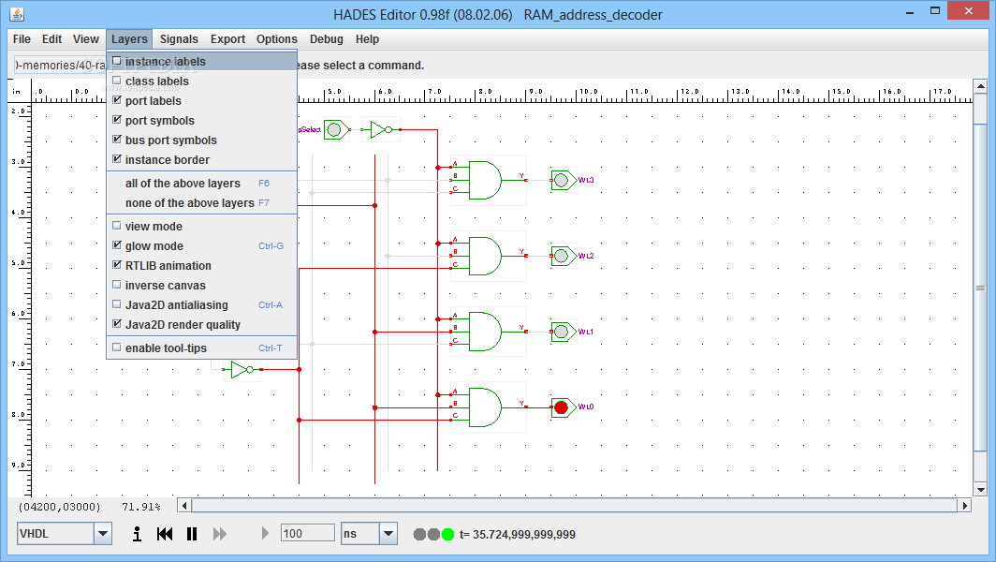Turn on Java2D antialiasing
This screenshot has height=562, width=996.
tap(201, 305)
